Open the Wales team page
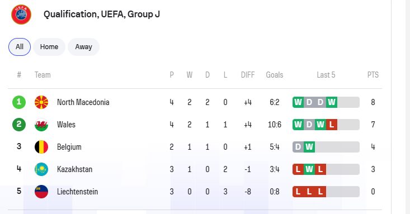 (66, 125)
